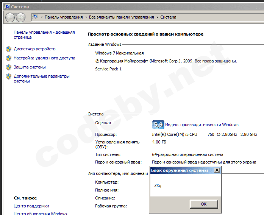Click the System window title bar icon
This screenshot has height=215, width=264.
[7, 7]
